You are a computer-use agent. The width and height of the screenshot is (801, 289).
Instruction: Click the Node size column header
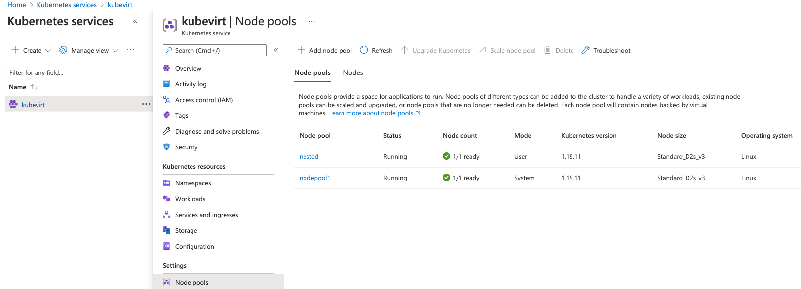point(672,135)
